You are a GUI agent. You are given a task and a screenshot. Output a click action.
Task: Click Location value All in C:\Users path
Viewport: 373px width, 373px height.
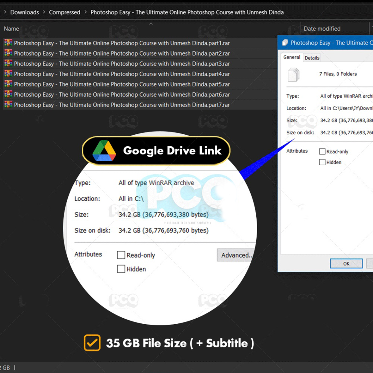pyautogui.click(x=346, y=108)
